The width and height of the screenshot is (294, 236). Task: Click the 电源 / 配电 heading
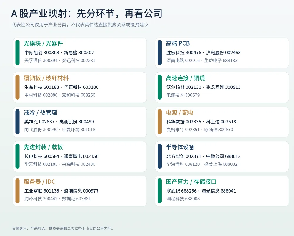[180, 113]
